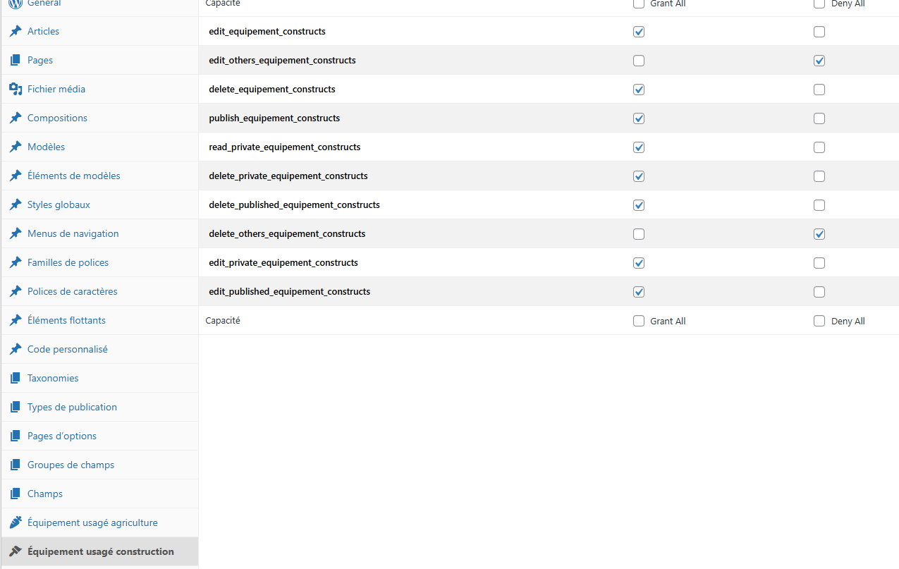Click the pages icon next to Pages
The image size is (899, 569).
point(16,61)
